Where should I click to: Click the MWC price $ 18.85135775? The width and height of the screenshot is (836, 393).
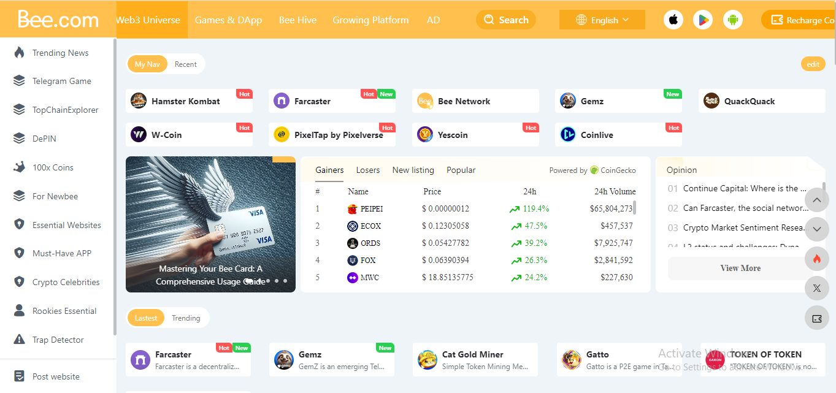[x=448, y=277]
